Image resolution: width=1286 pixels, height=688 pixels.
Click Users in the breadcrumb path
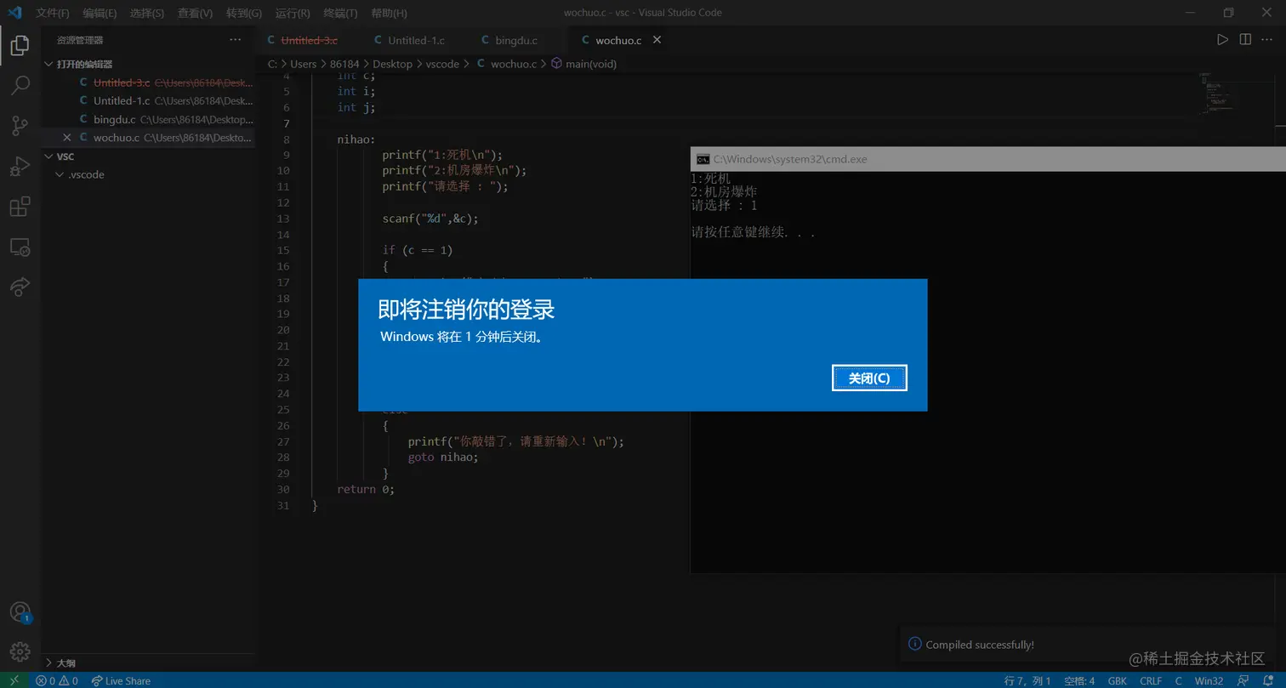click(x=303, y=64)
